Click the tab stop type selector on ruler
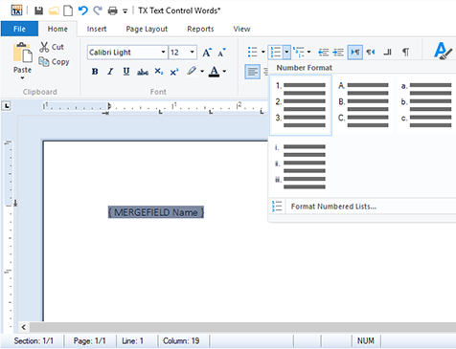Viewport: 456px width, 349px height. 7,106
